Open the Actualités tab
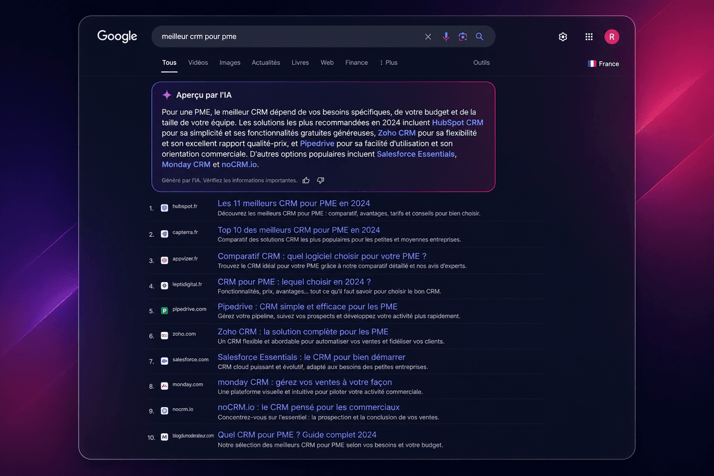This screenshot has width=714, height=476. (266, 62)
